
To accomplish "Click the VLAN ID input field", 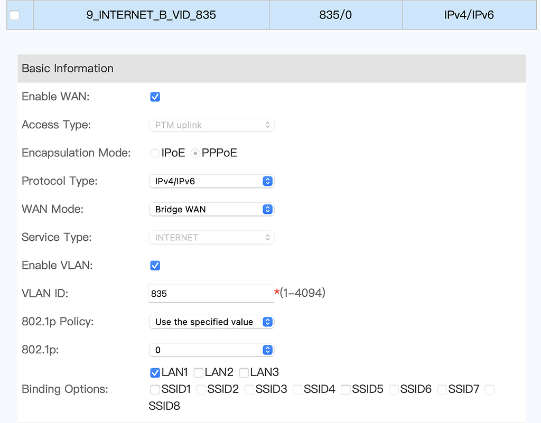I will 211,293.
